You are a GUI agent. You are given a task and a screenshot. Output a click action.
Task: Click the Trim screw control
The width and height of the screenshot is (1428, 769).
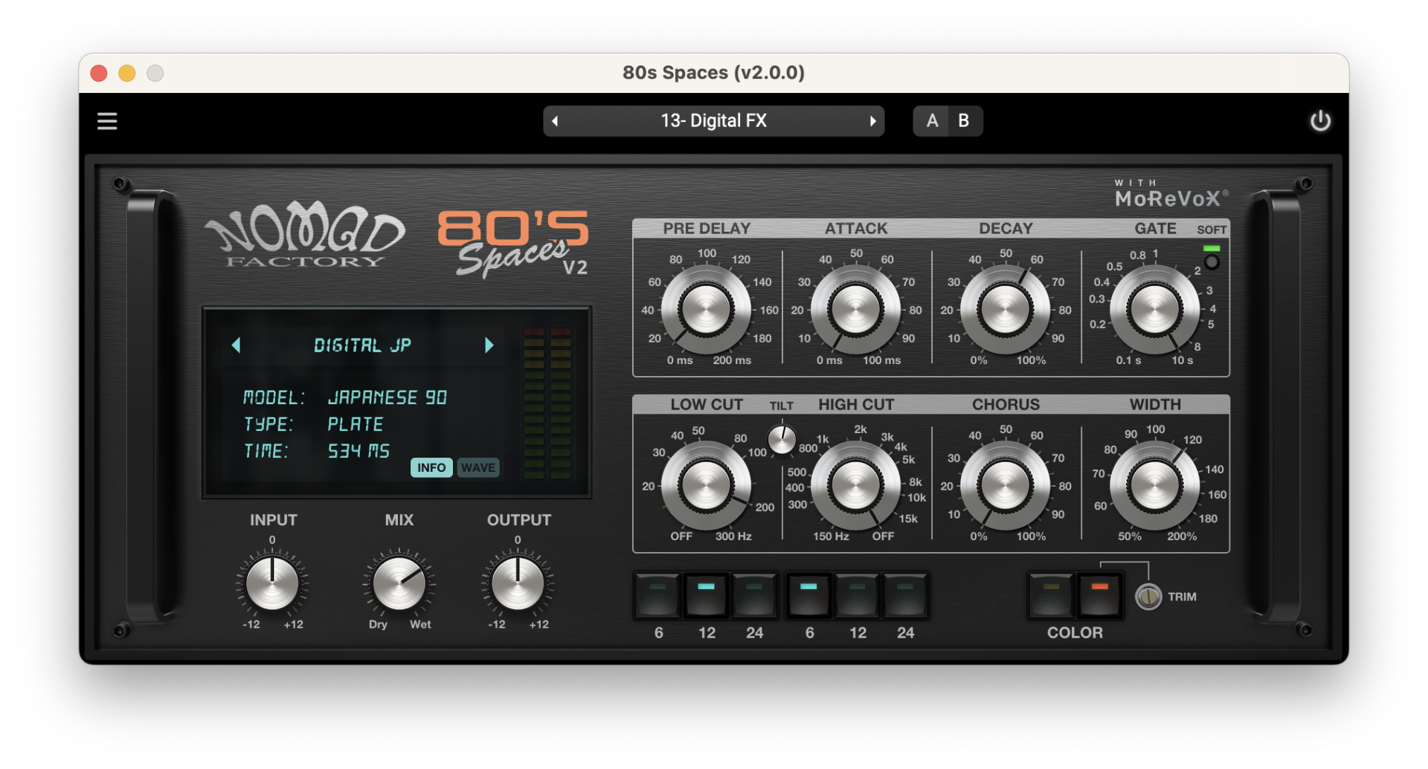tap(1148, 597)
